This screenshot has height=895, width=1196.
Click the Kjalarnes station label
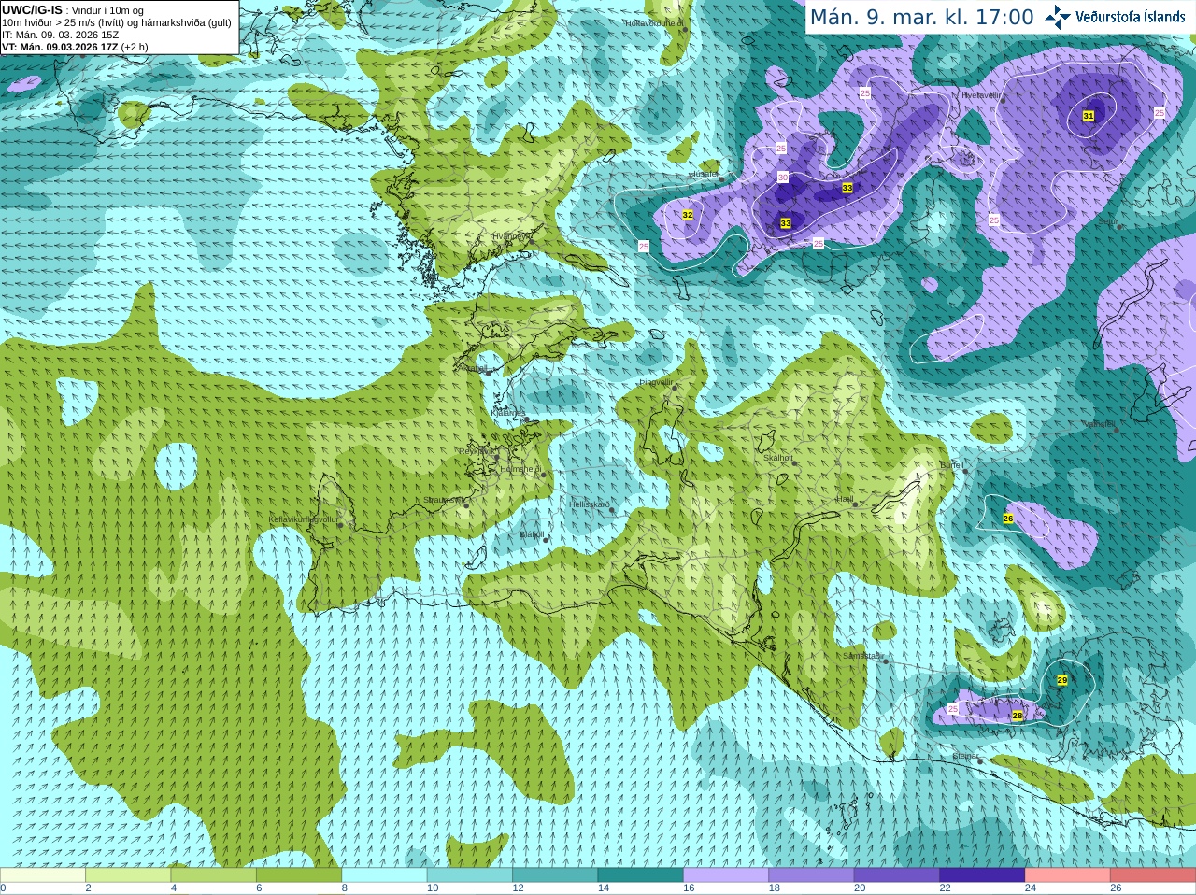click(508, 413)
